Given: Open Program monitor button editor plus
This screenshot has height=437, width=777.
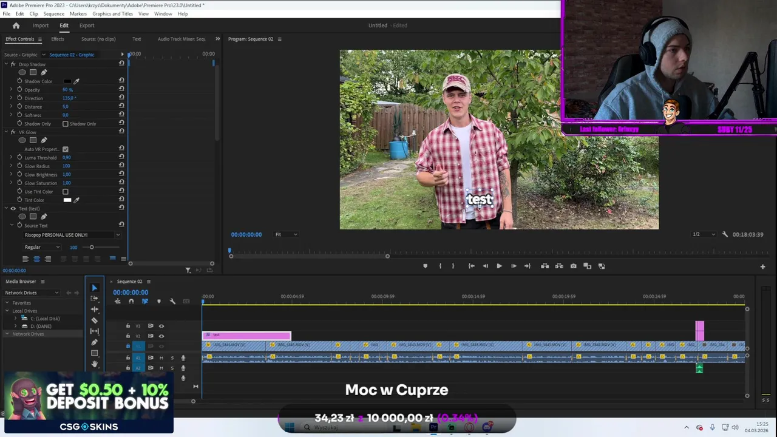Looking at the screenshot, I should coord(762,266).
